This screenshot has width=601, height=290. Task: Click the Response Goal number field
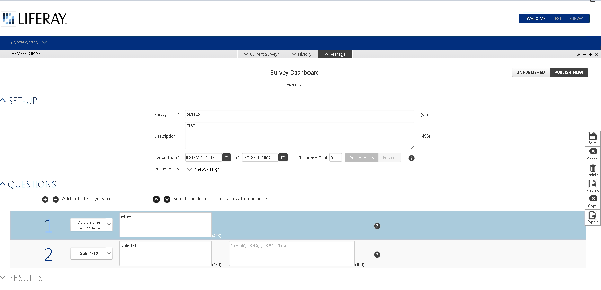click(336, 158)
